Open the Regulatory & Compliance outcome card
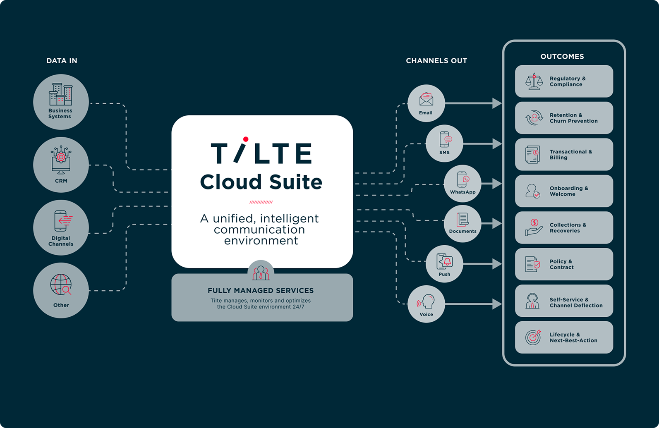Image resolution: width=659 pixels, height=428 pixels. pos(564,81)
